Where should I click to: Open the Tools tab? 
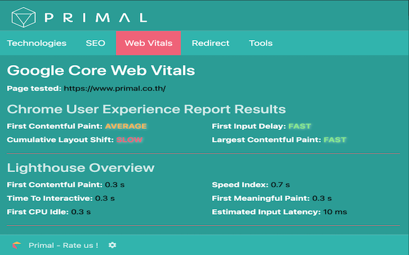coord(261,43)
